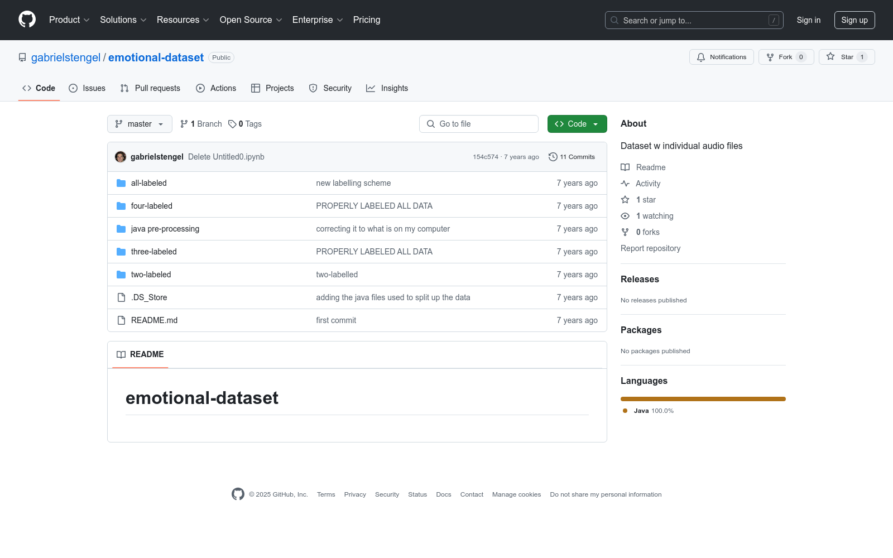This screenshot has height=558, width=893.
Task: Click the branch icon beside 1 Branch
Action: pos(184,124)
